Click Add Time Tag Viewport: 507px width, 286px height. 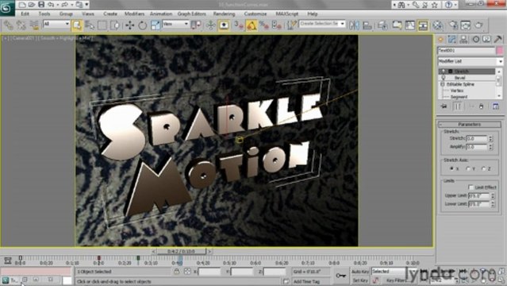point(306,281)
